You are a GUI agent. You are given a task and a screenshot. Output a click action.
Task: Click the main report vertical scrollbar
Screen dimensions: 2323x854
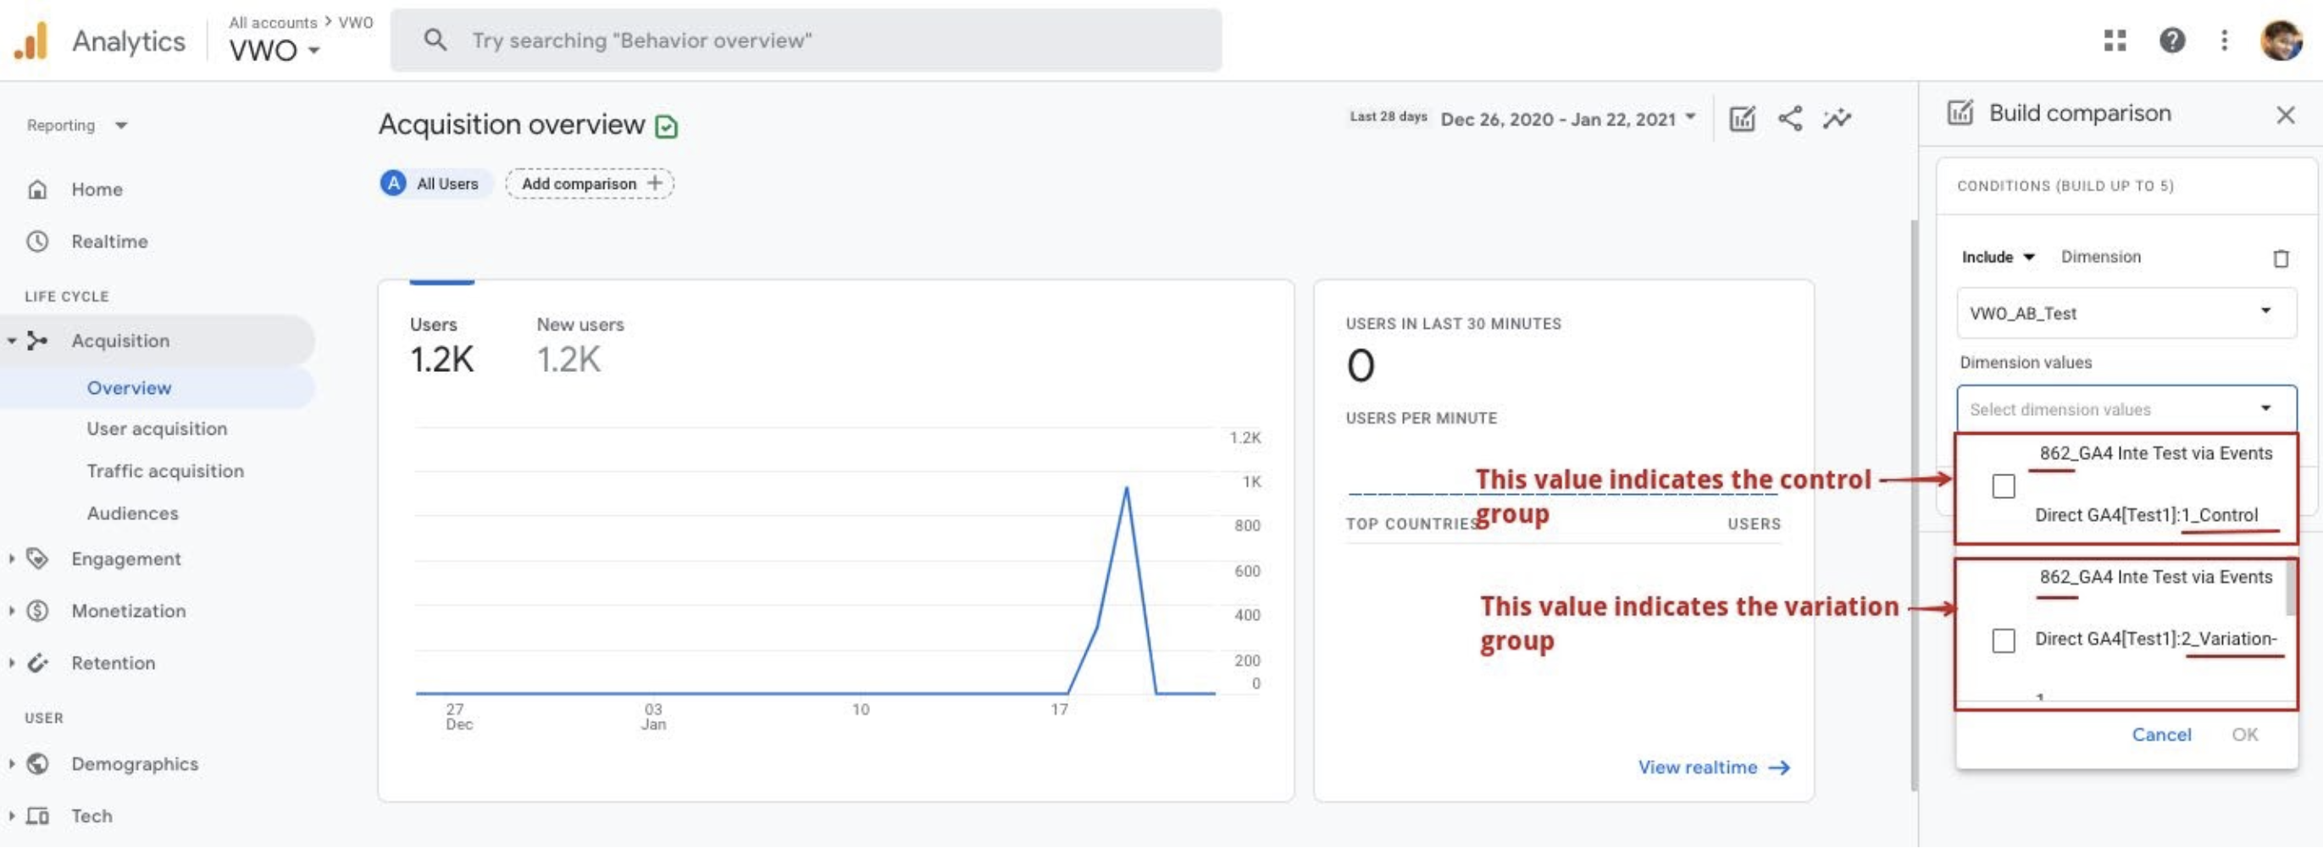pyautogui.click(x=1913, y=505)
